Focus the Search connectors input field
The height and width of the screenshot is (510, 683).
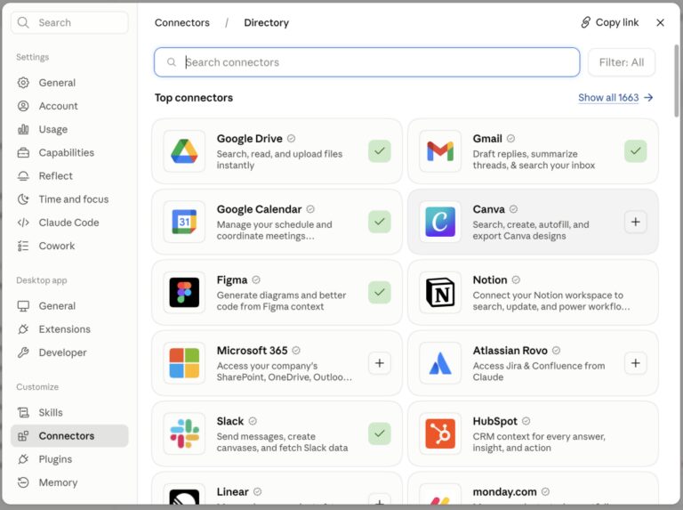[x=366, y=62]
